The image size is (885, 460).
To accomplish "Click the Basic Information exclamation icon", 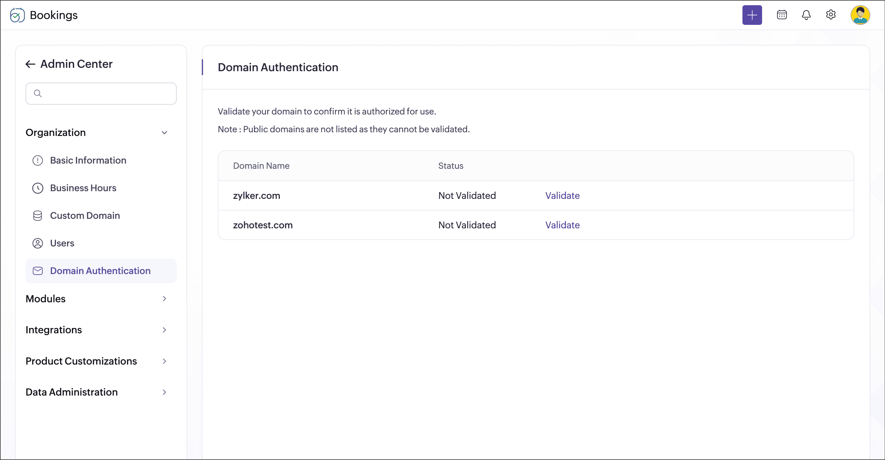I will pyautogui.click(x=38, y=160).
